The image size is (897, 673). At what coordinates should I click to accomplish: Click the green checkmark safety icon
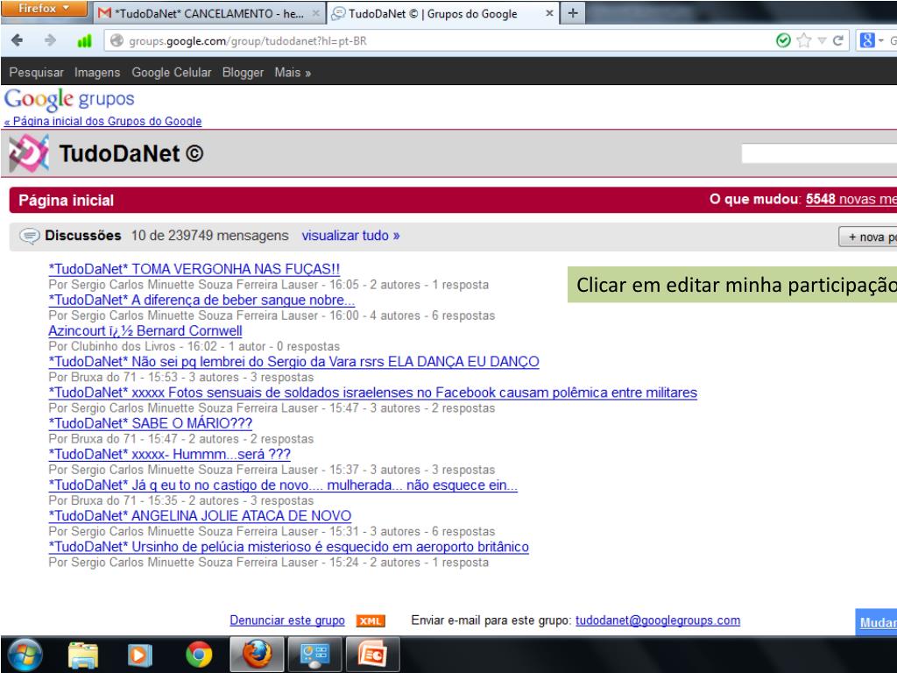tap(783, 40)
